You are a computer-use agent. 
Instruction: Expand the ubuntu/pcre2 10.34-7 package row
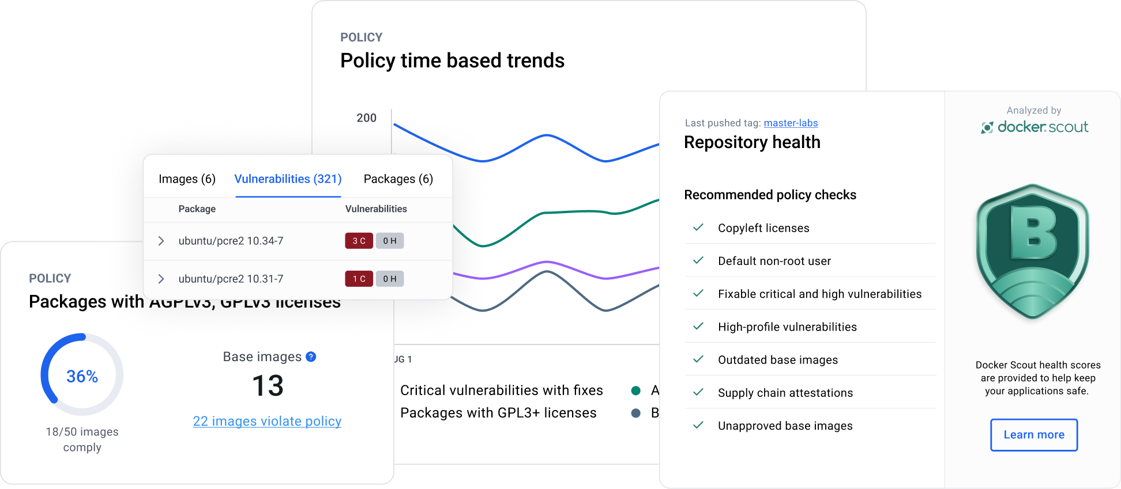tap(161, 241)
